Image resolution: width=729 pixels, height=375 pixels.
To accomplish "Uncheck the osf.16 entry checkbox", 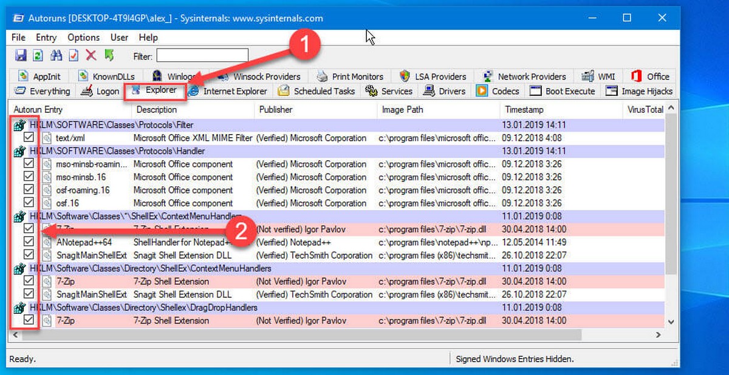I will (29, 203).
